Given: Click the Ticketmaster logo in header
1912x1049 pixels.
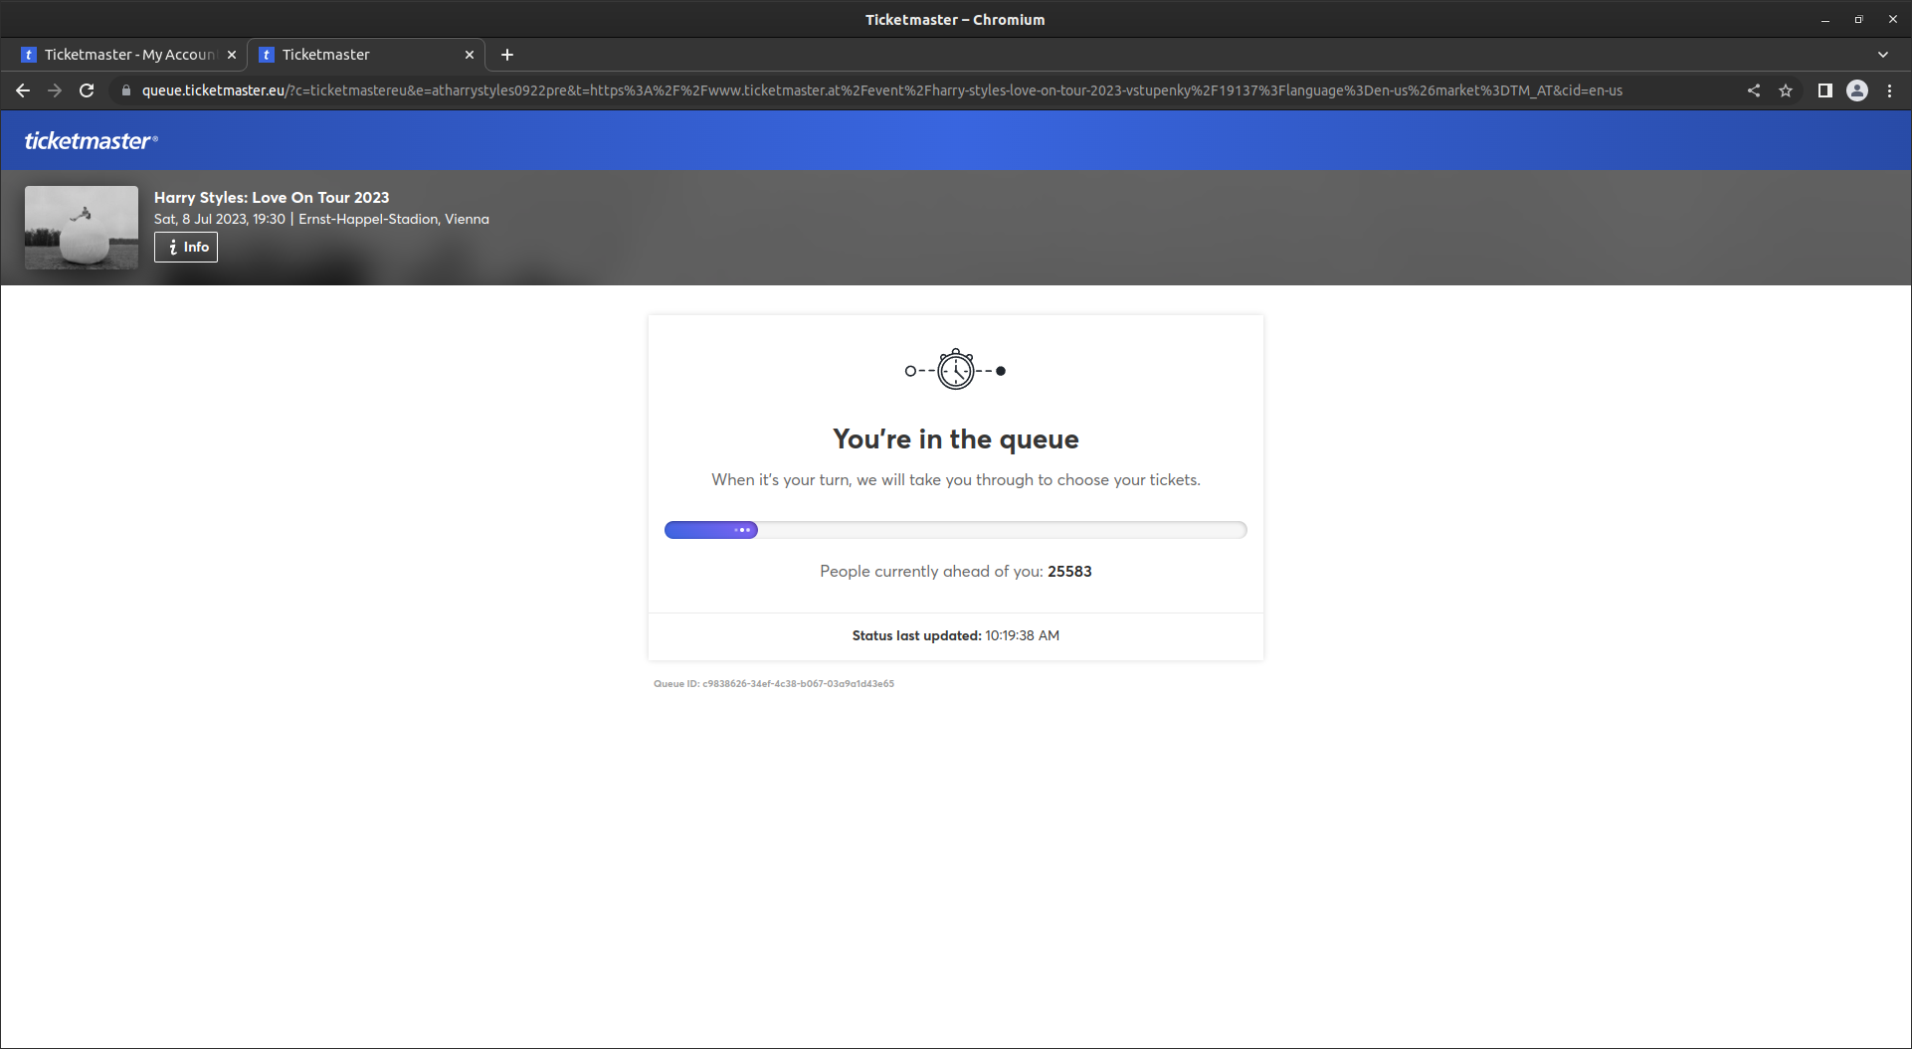Looking at the screenshot, I should [x=91, y=141].
